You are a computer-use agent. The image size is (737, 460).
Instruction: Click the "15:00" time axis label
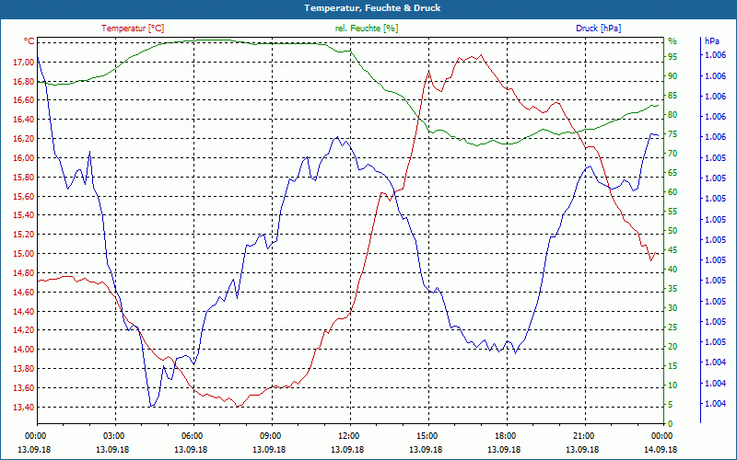(x=426, y=435)
